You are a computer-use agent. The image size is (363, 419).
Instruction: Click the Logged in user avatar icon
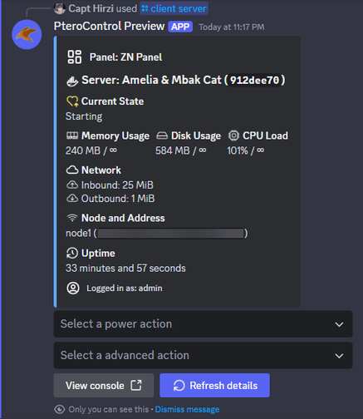73,288
